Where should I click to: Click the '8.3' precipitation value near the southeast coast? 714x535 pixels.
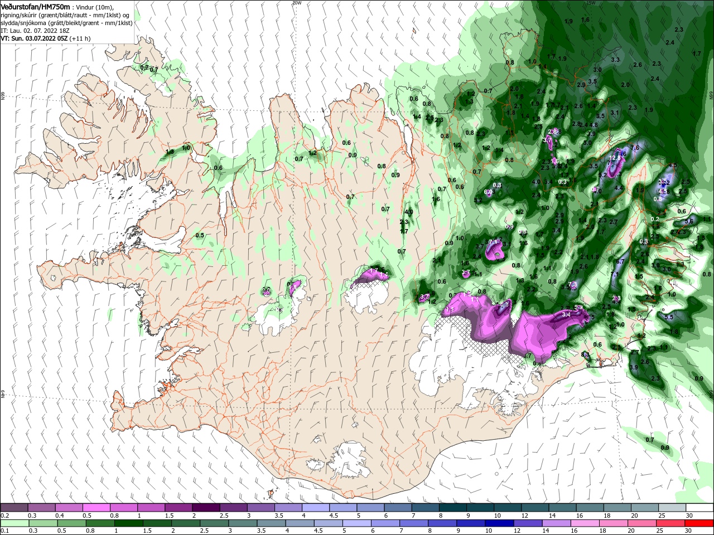click(x=585, y=354)
